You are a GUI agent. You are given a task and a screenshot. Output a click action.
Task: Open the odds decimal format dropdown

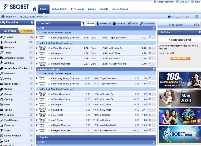[179, 17]
